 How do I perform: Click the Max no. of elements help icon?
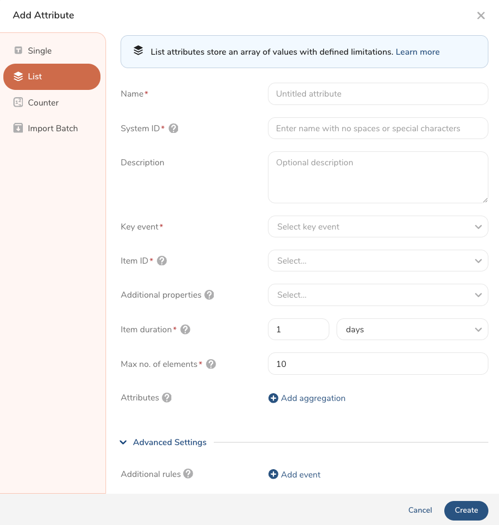point(211,364)
